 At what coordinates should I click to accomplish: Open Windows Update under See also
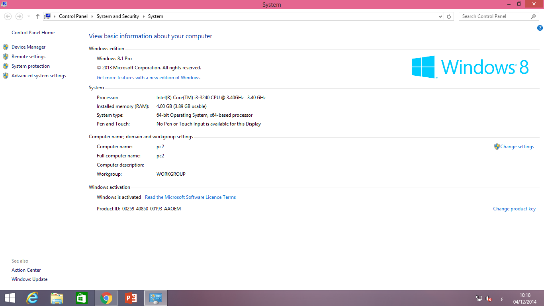pos(29,279)
